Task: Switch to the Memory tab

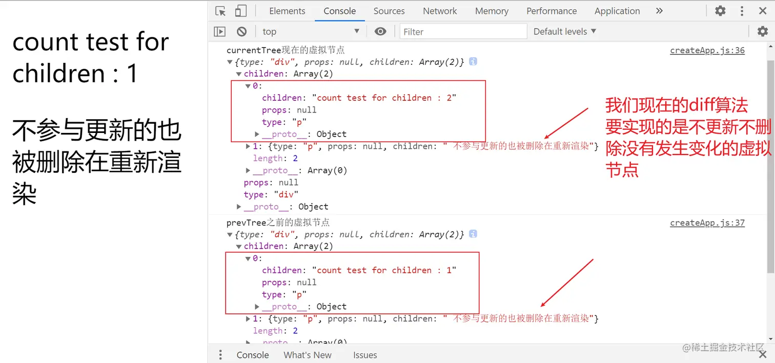Action: (x=492, y=11)
